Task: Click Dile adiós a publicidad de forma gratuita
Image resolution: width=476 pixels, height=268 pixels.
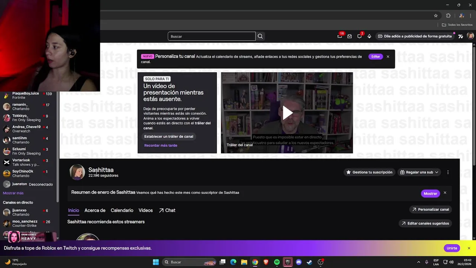Action: coord(415,36)
